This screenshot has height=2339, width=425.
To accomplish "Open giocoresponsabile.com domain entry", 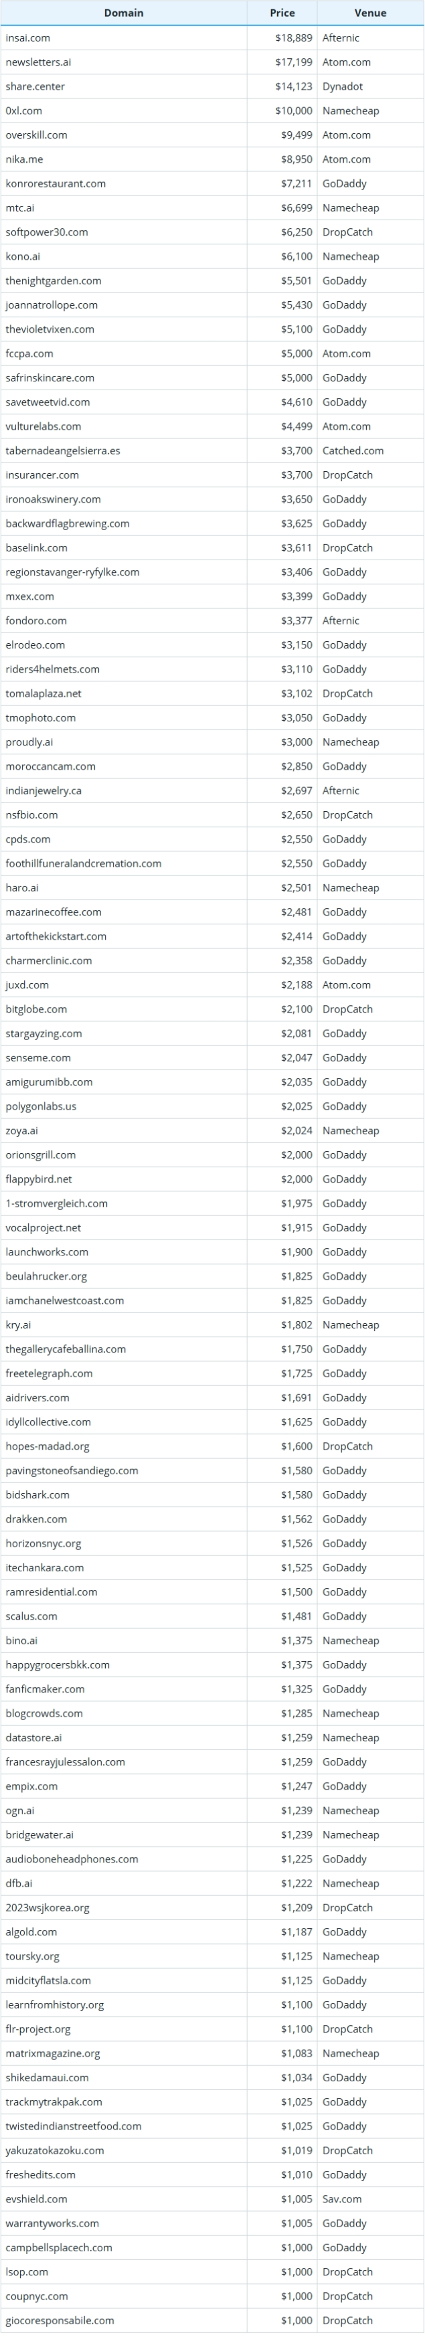I will click(60, 2320).
